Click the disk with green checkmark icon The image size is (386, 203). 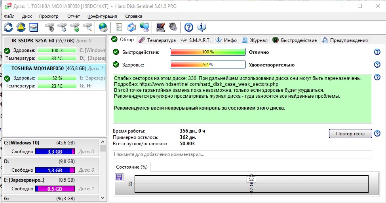tap(74, 27)
